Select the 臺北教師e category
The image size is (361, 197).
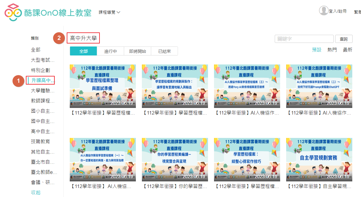point(44,172)
